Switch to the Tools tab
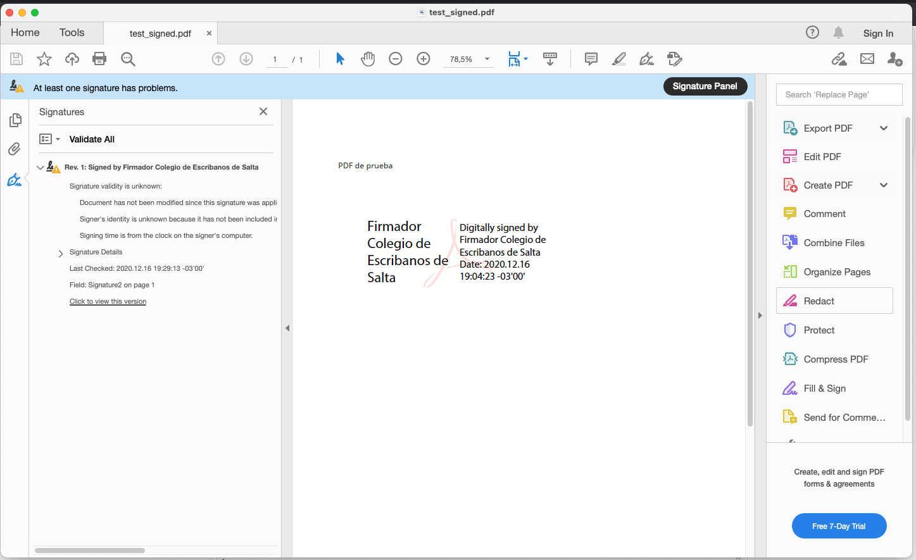Screen dimensions: 916x560 pyautogui.click(x=72, y=32)
